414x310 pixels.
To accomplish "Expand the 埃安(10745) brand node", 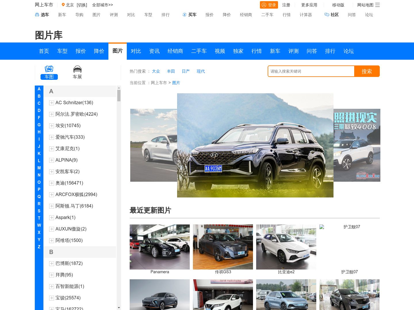I will tap(52, 126).
